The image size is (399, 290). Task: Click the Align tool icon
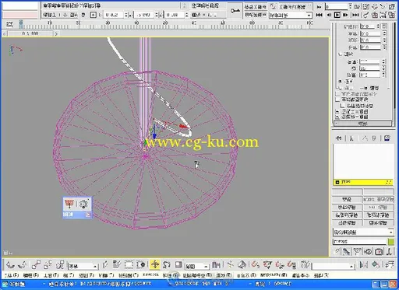click(376, 265)
